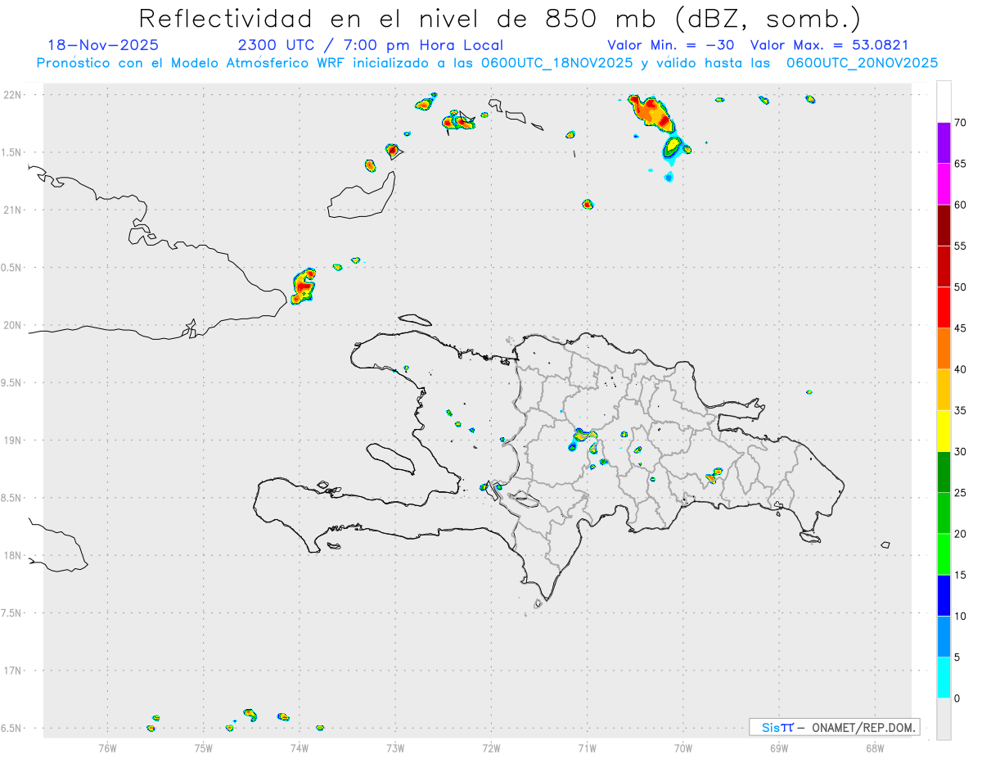Click the large storm cell near 22N 70W
Viewport: 982px width, 759px height.
coord(653,115)
